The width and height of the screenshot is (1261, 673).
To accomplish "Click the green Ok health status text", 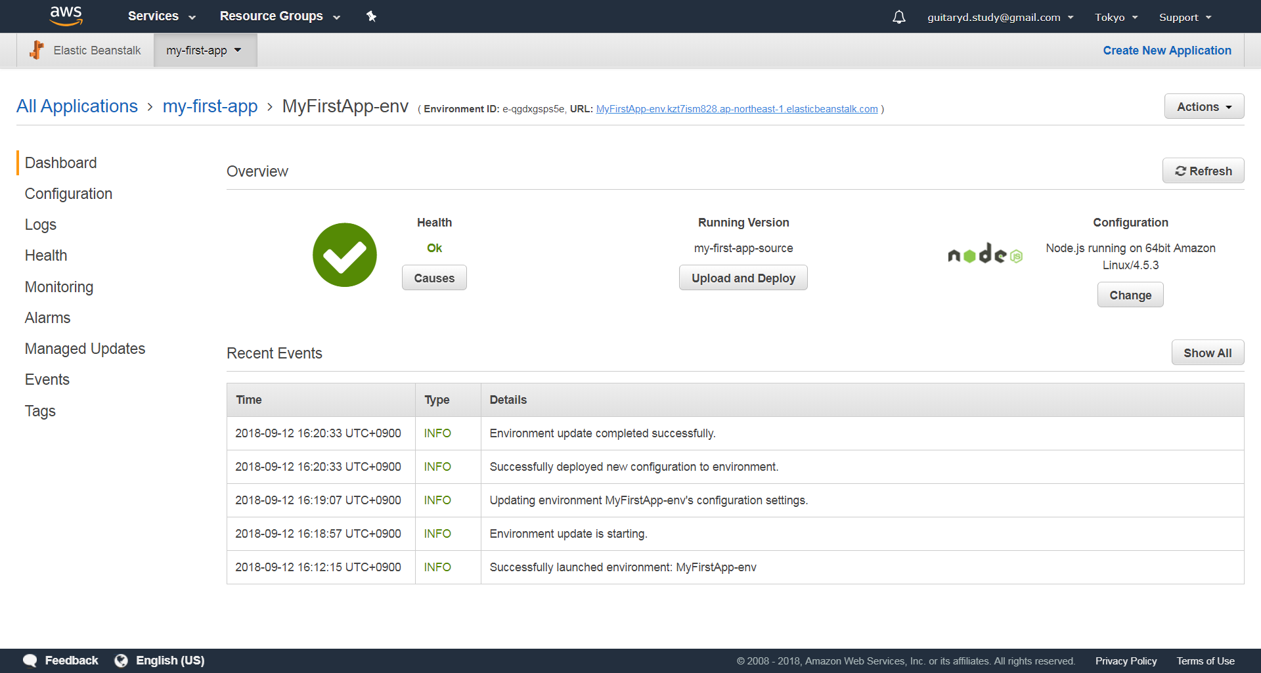I will [x=434, y=248].
